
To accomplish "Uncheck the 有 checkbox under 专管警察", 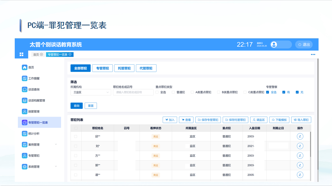I will (x=284, y=92).
